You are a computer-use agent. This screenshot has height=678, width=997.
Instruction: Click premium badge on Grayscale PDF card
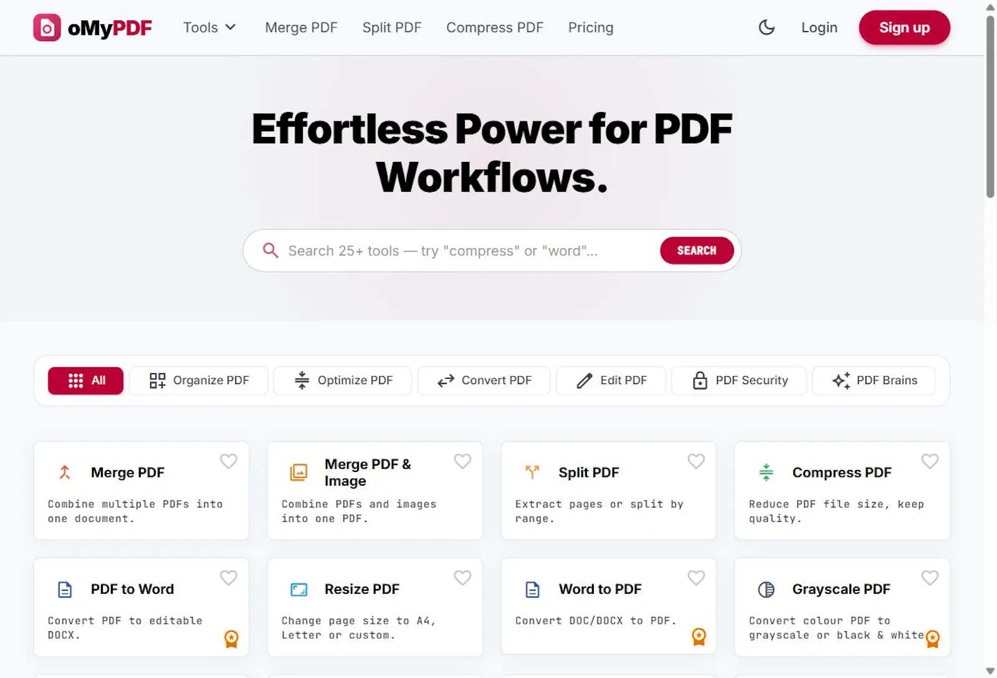tap(933, 639)
